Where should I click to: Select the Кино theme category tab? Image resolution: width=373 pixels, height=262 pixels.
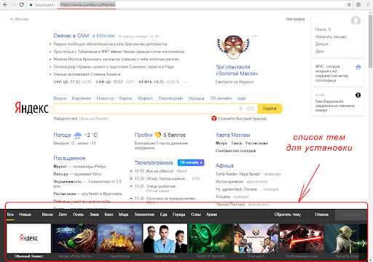pyautogui.click(x=109, y=215)
